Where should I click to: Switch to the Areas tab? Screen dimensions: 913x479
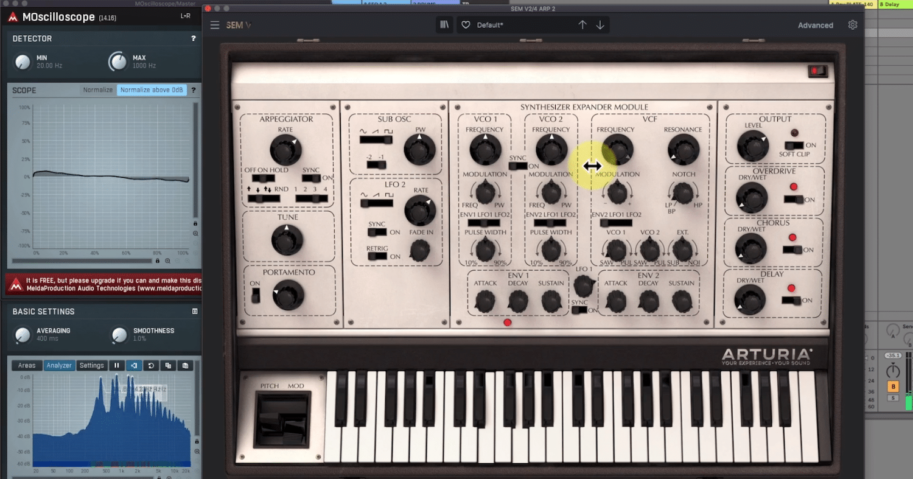point(27,366)
